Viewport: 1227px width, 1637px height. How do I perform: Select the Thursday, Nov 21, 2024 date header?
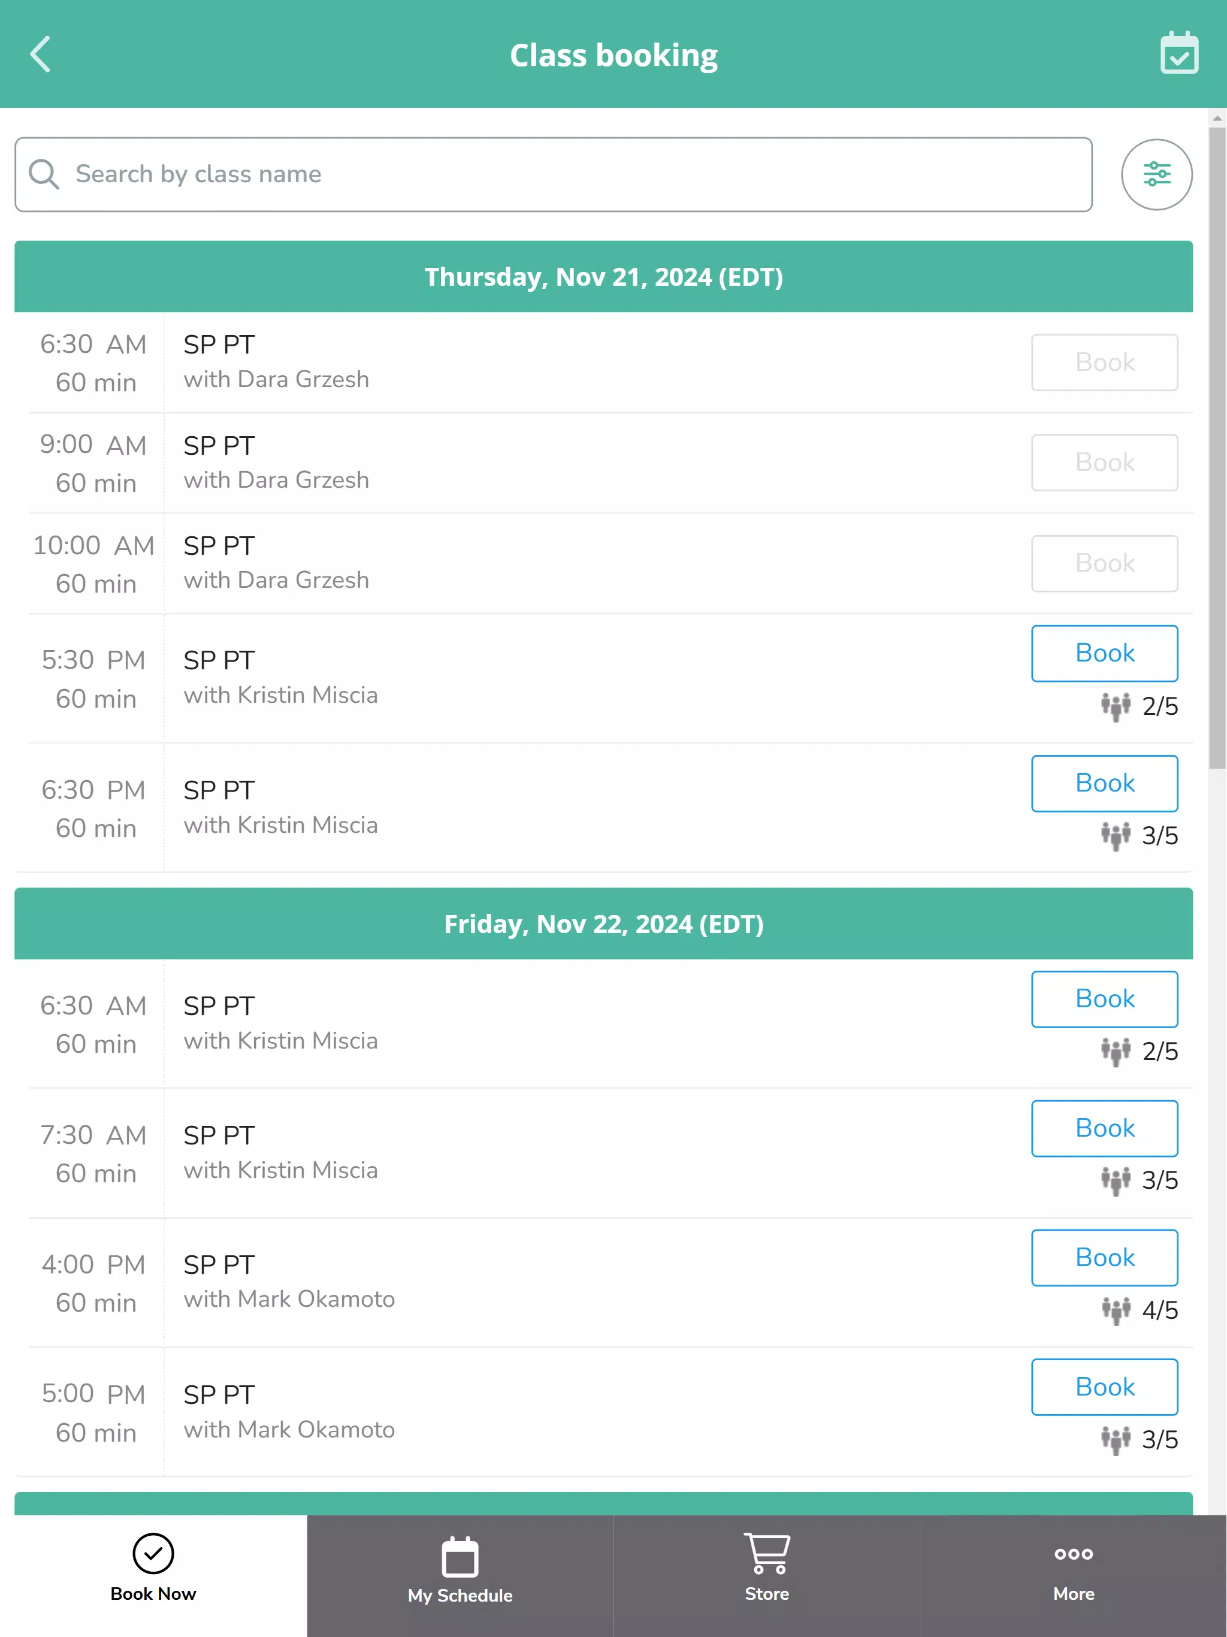[603, 277]
